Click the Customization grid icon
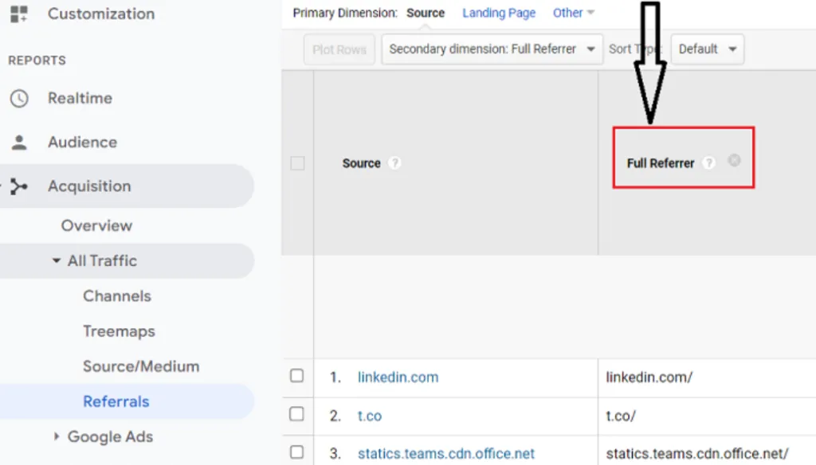816x465 pixels. [x=18, y=14]
